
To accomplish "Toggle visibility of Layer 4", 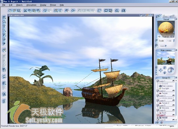I will (x=173, y=100).
